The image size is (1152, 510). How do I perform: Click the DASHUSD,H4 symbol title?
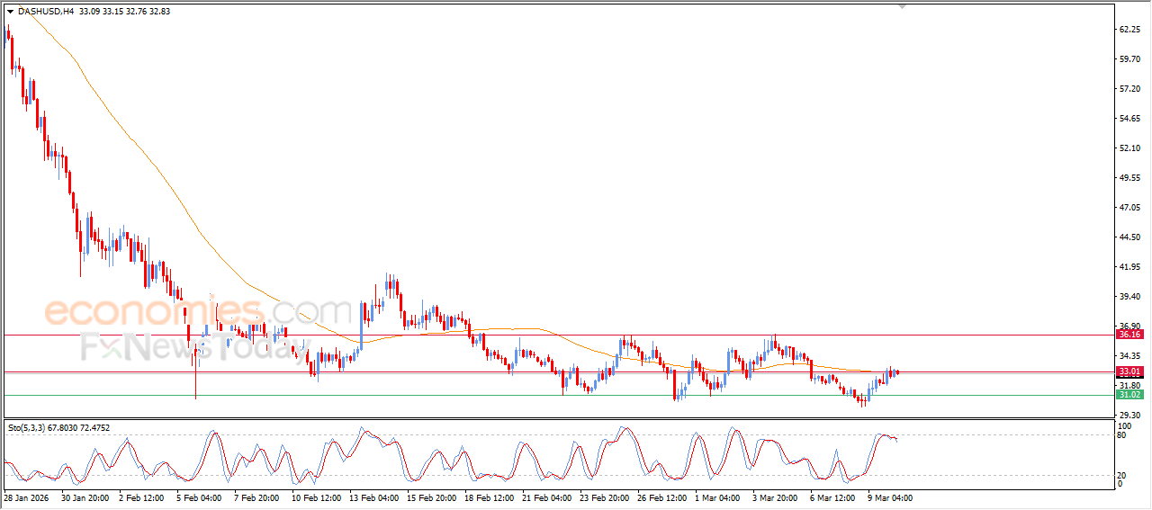pos(46,12)
